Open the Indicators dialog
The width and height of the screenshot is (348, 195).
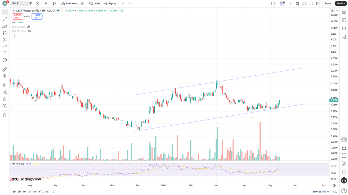coord(69,3)
